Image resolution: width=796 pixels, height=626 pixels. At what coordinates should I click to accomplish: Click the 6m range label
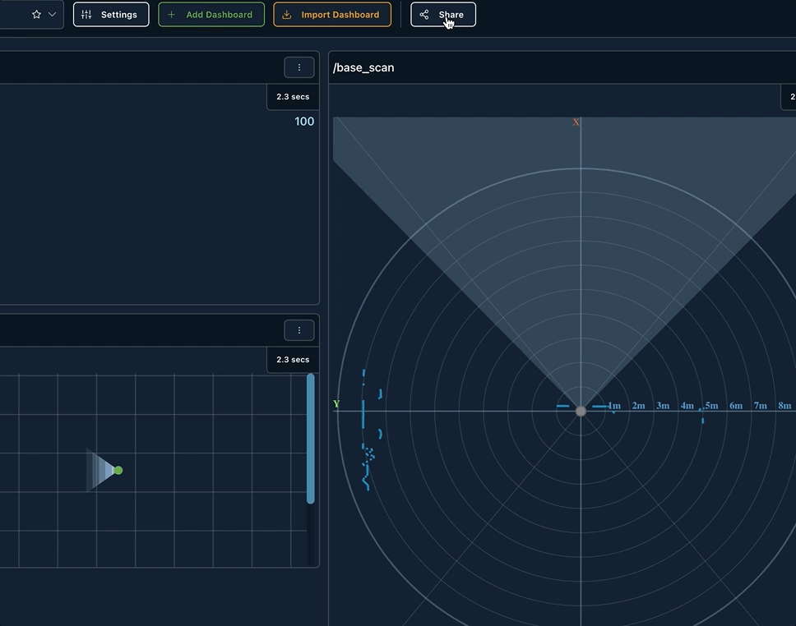(x=736, y=405)
